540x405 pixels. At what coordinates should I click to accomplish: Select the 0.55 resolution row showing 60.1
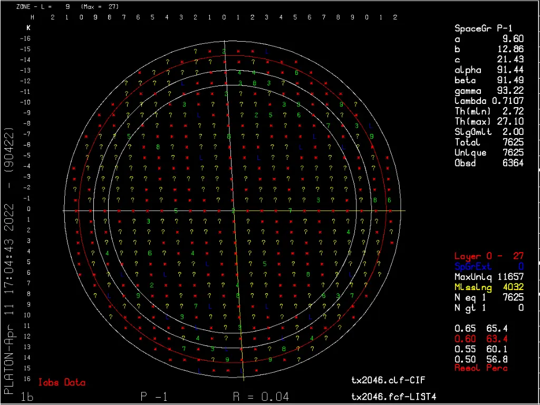(481, 349)
